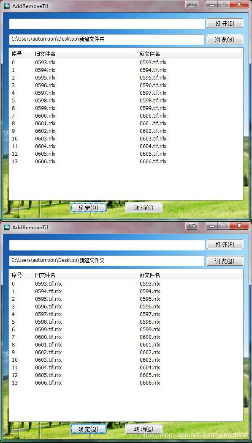Click the 打开(F) button in upper window
252x443 pixels.
225,23
